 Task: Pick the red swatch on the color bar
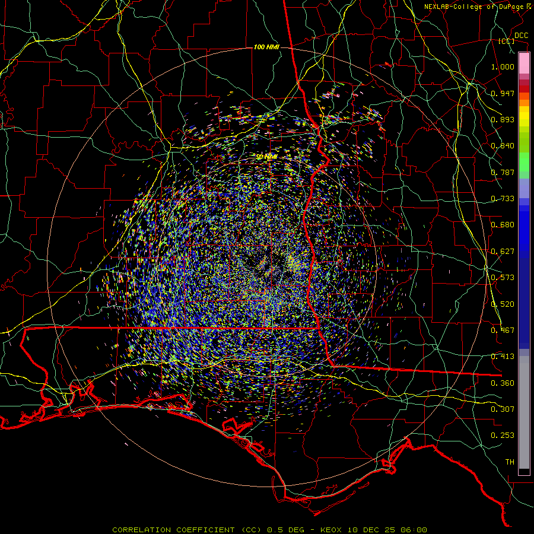coord(524,89)
